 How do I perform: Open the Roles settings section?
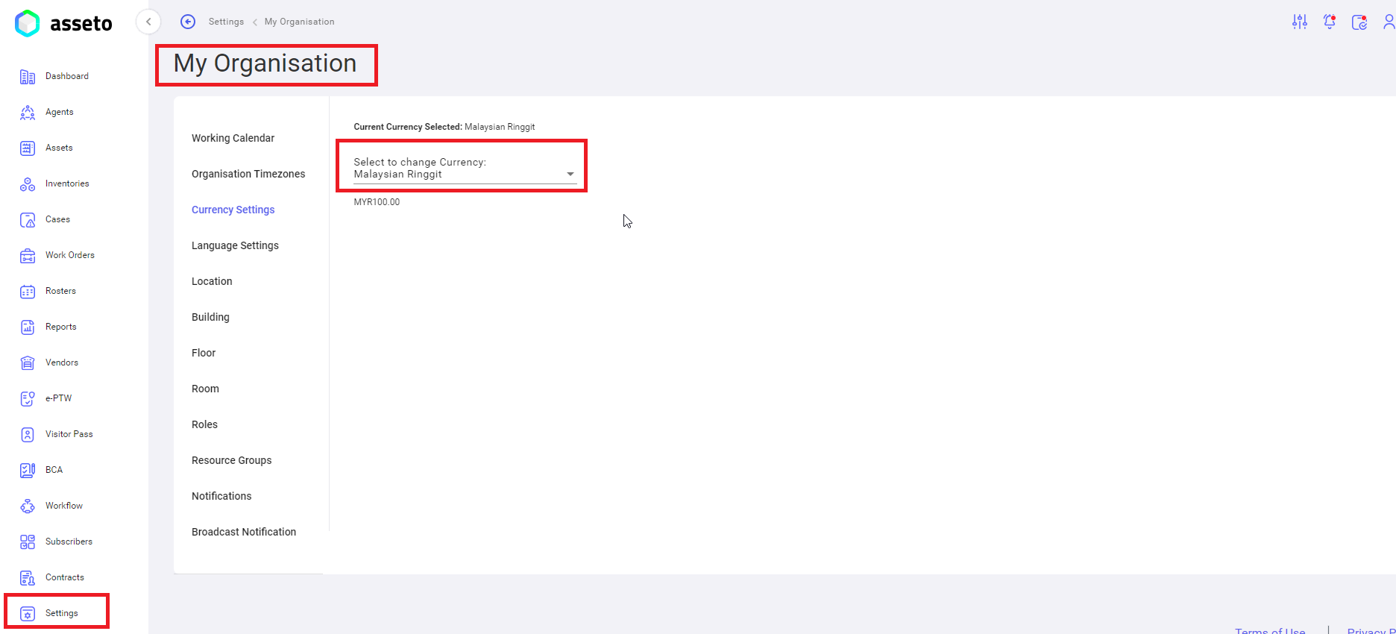[204, 424]
